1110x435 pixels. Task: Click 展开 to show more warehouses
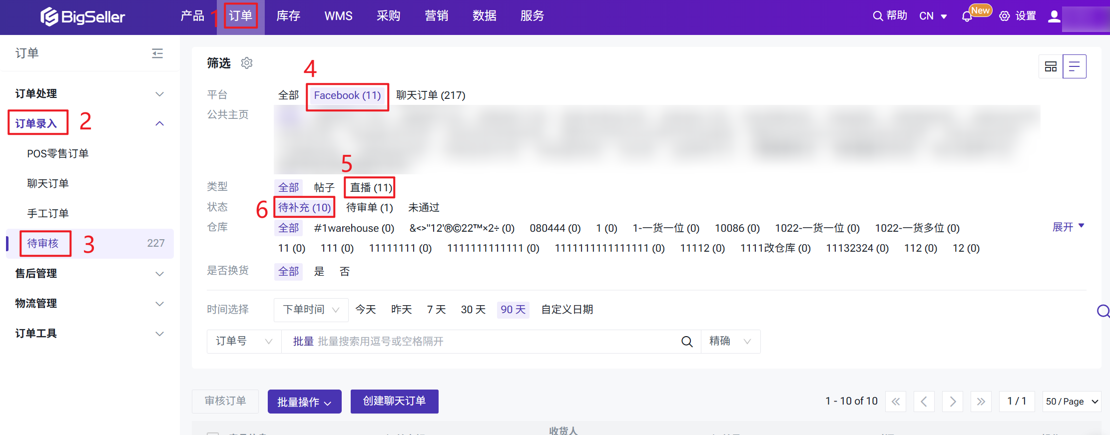click(x=1068, y=227)
